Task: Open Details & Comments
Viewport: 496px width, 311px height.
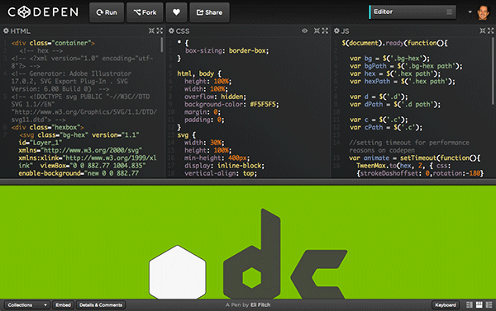Action: 101,305
